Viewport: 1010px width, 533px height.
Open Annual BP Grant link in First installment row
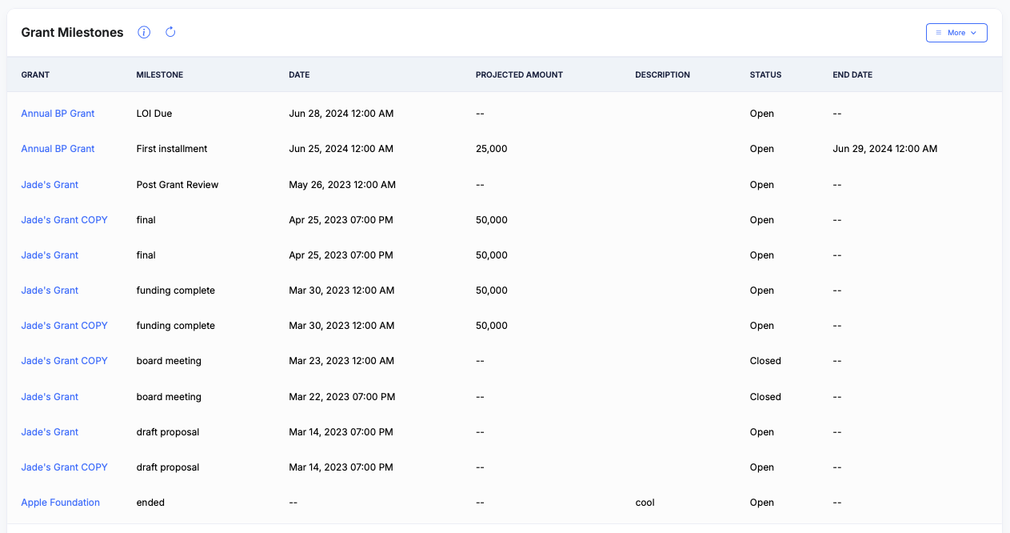(x=58, y=149)
